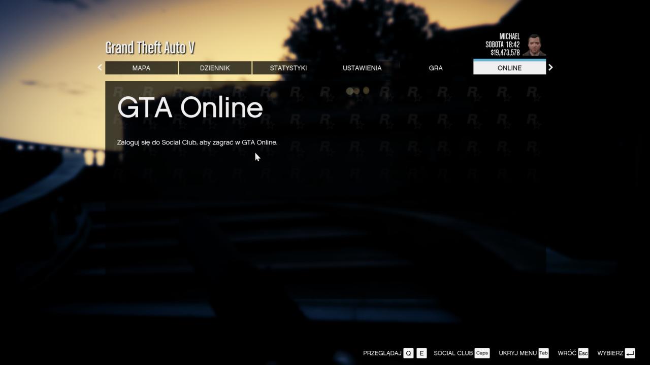Click the SOCIAL CLUB label
650x365 pixels.
click(453, 353)
